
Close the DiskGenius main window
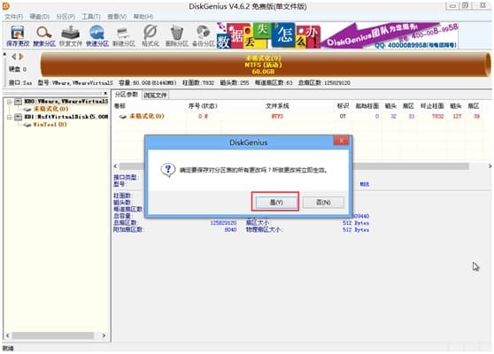tap(482, 5)
